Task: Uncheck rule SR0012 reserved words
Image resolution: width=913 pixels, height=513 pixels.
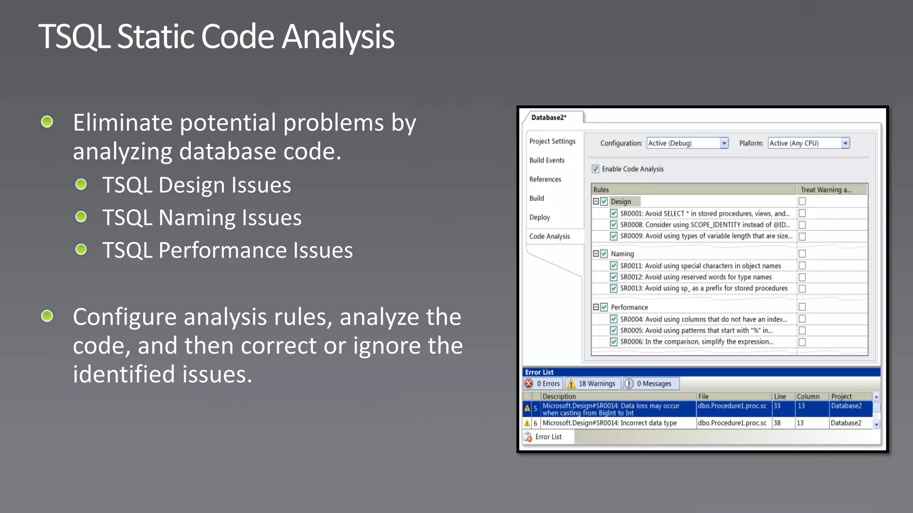Action: pos(614,277)
